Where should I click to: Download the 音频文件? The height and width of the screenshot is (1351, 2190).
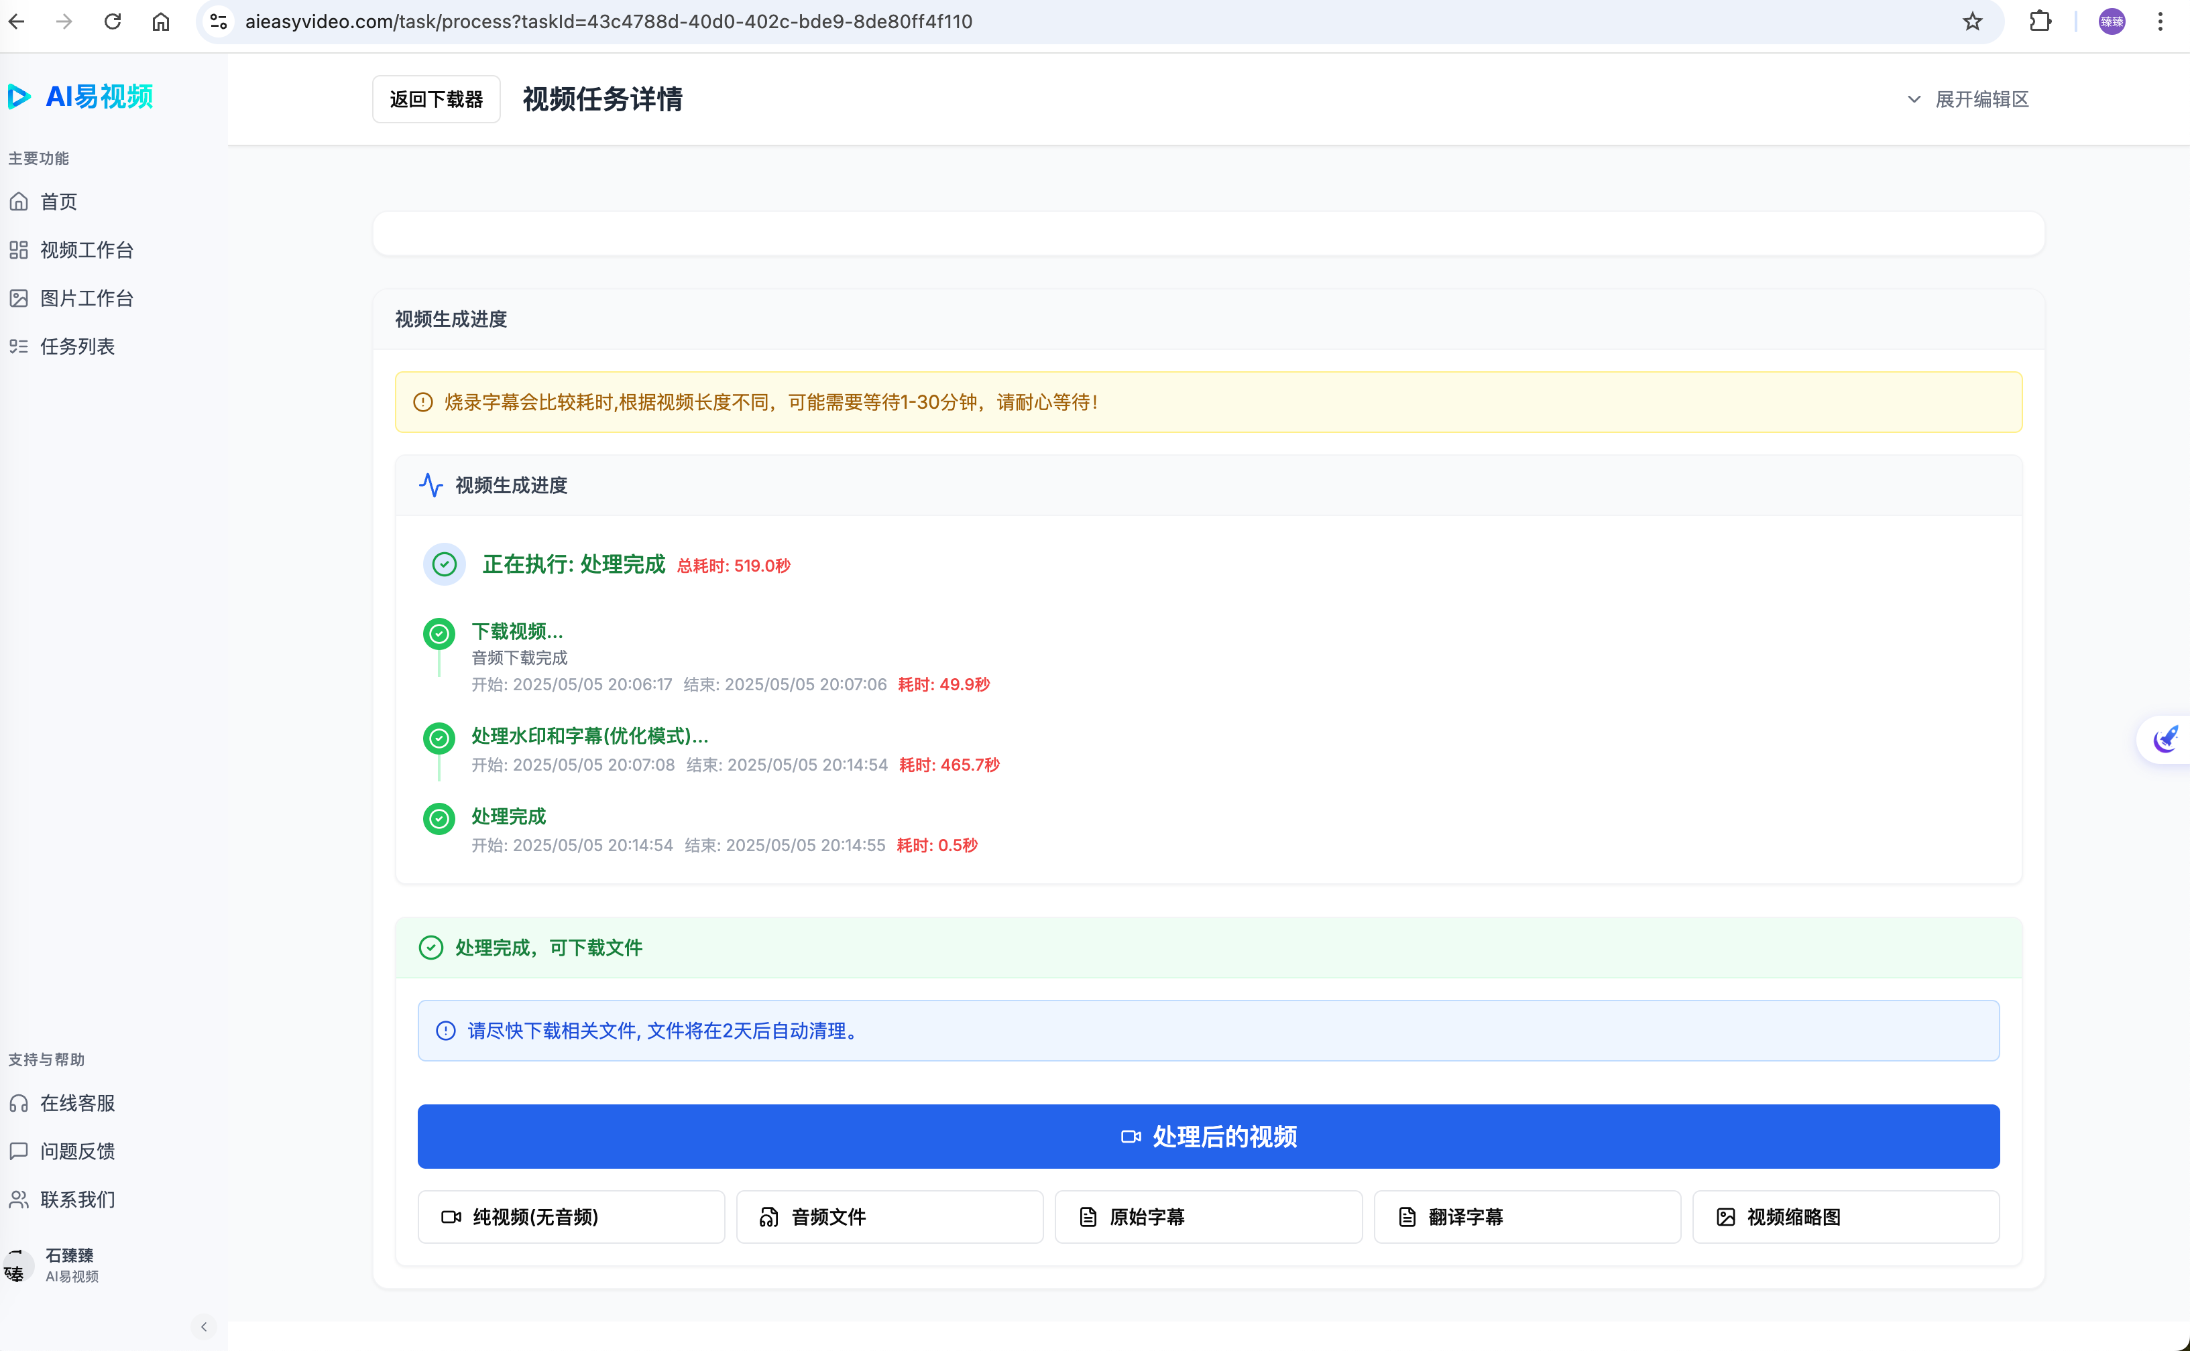tap(889, 1217)
